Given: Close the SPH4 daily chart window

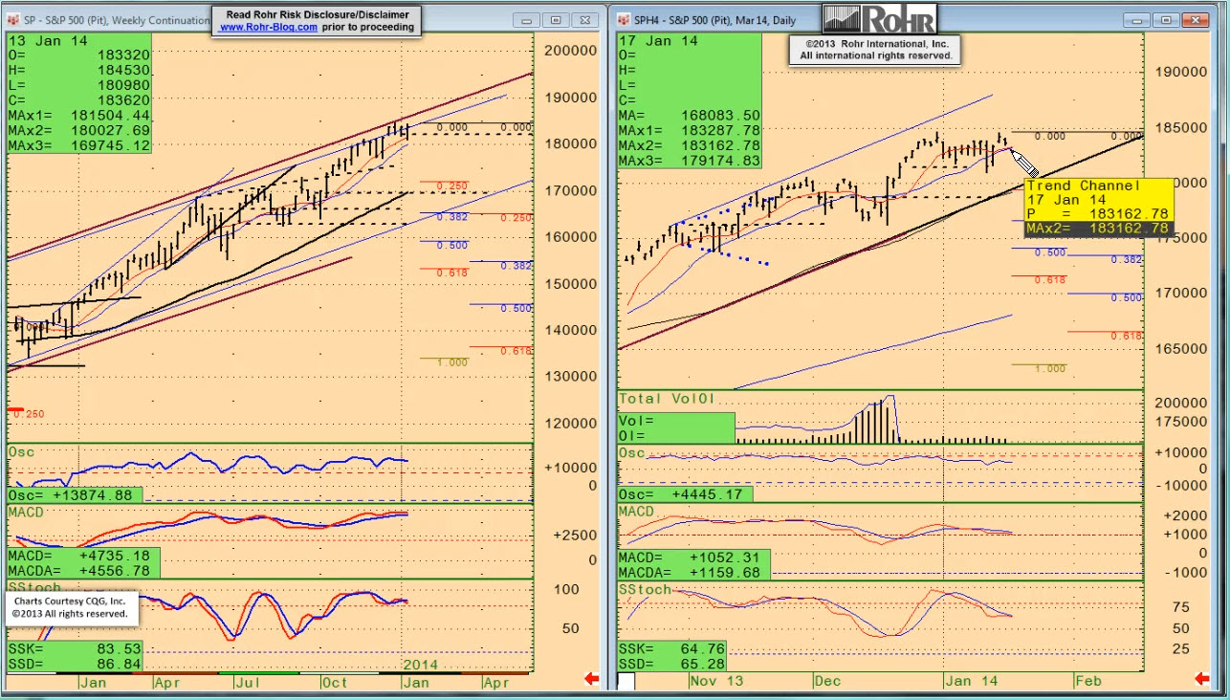Looking at the screenshot, I should pos(1196,20).
